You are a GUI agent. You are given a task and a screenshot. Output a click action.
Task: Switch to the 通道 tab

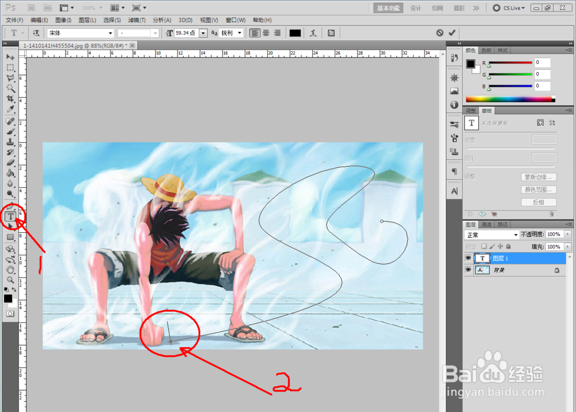486,225
